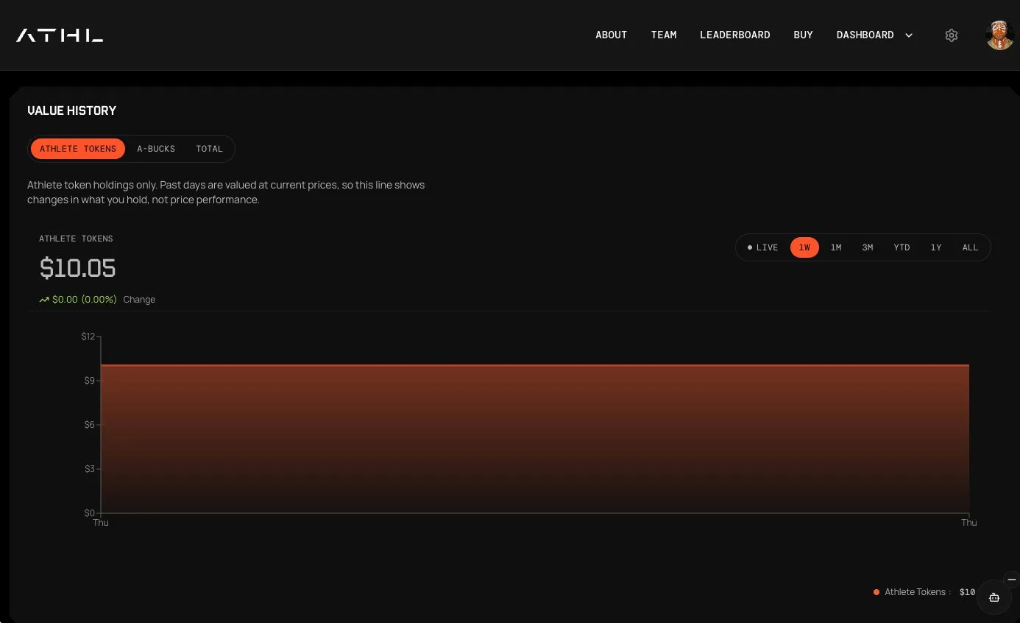Viewport: 1020px width, 623px height.
Task: Go to the Team page
Action: click(x=664, y=35)
